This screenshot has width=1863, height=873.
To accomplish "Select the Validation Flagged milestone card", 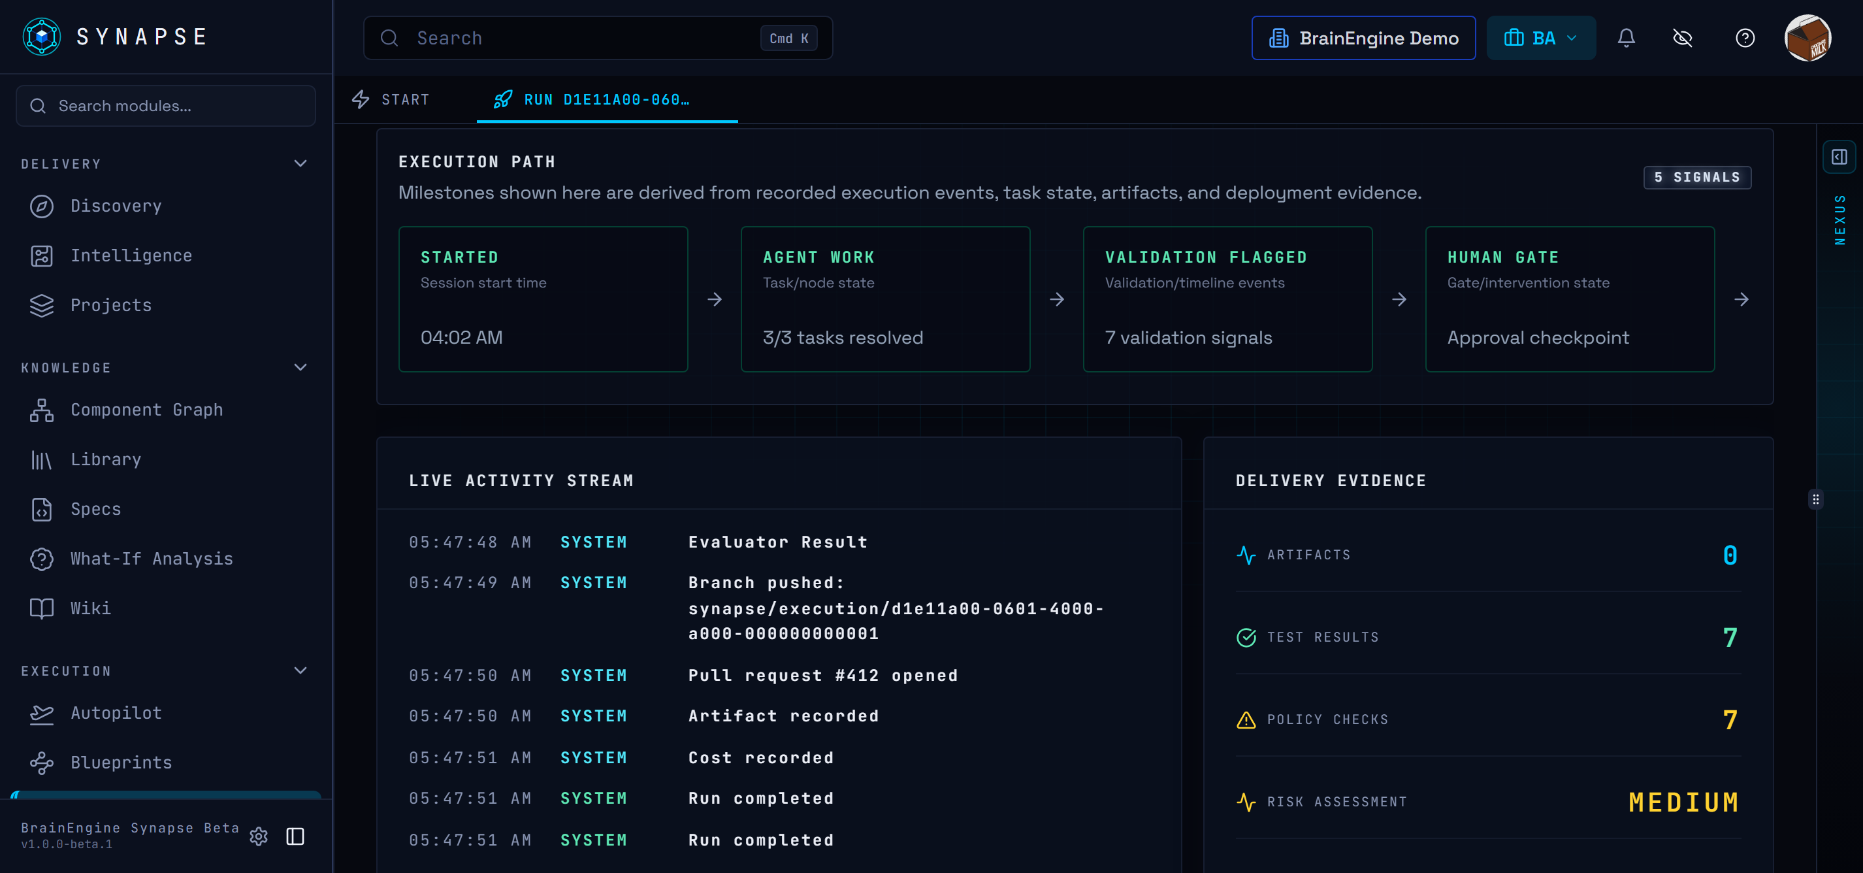I will coord(1227,299).
